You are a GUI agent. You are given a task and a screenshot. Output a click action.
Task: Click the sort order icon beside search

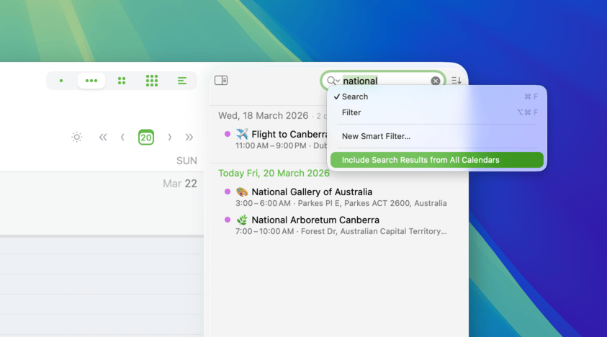pyautogui.click(x=456, y=81)
